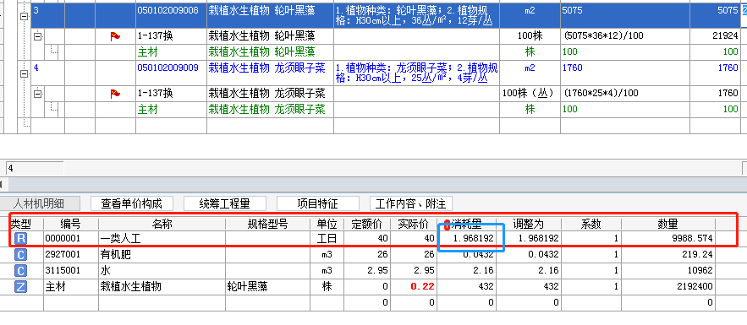This screenshot has width=747, height=325.
Task: Collapse the 1-137换 龙须眼子菜 sub-node
Action: click(x=37, y=94)
